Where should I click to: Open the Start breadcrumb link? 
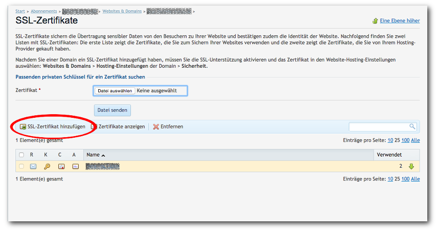click(20, 11)
